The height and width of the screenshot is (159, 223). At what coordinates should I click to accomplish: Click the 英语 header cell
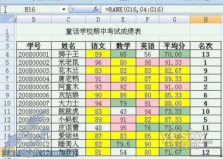147,46
